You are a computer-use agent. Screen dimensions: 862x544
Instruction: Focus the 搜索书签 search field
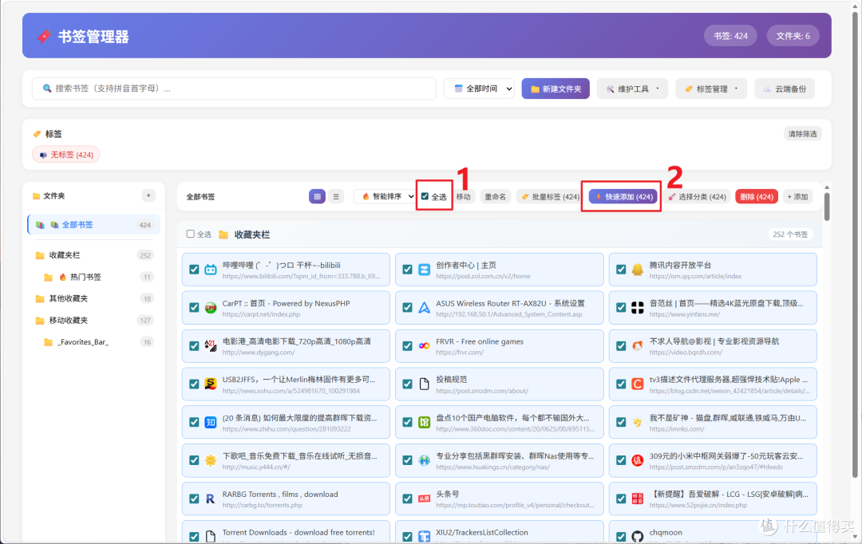click(x=234, y=89)
